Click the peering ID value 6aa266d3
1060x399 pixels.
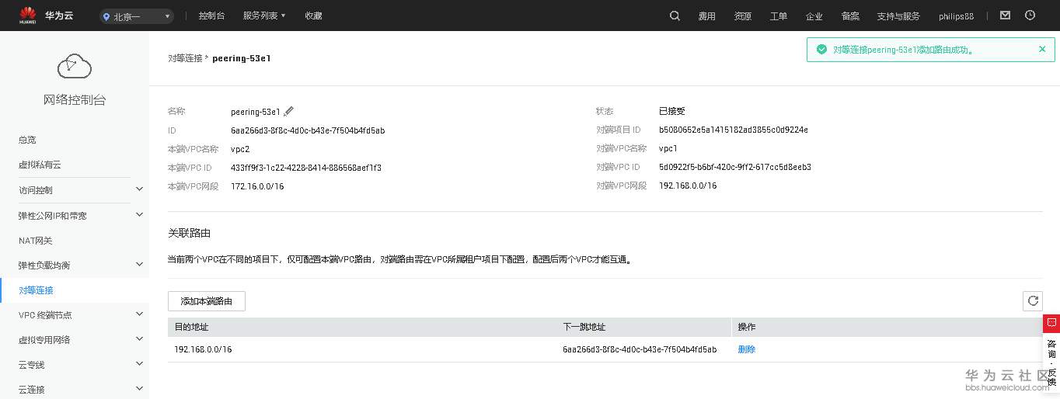pos(308,130)
